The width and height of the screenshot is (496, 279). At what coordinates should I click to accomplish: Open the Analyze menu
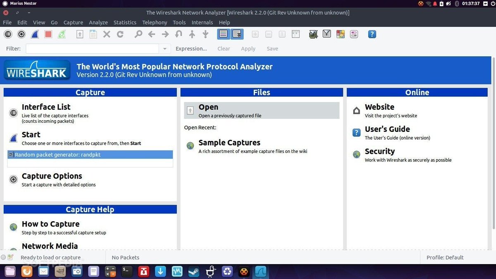coord(98,22)
